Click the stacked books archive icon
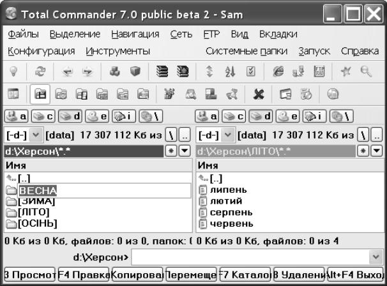 (x=162, y=71)
